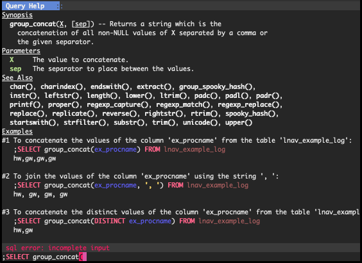Open the endswith() function reference
Image resolution: width=362 pixels, height=263 pixels.
(x=110, y=87)
